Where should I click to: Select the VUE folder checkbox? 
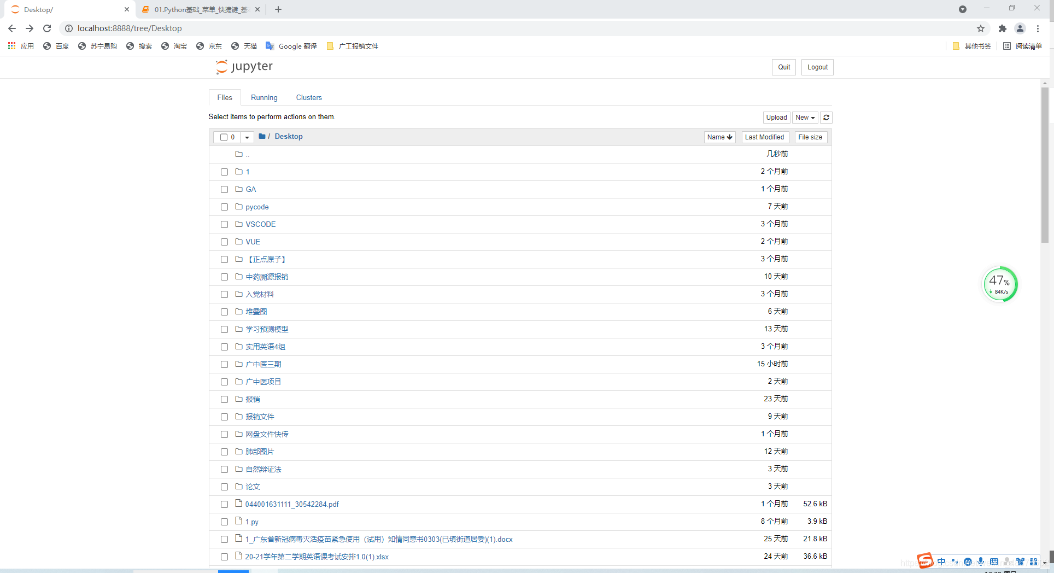click(224, 242)
